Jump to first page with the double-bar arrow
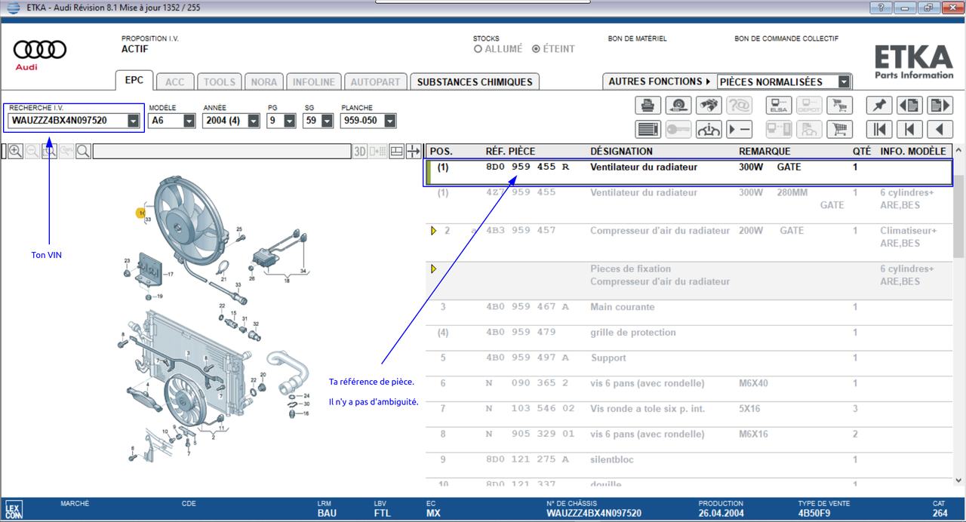 pyautogui.click(x=878, y=129)
